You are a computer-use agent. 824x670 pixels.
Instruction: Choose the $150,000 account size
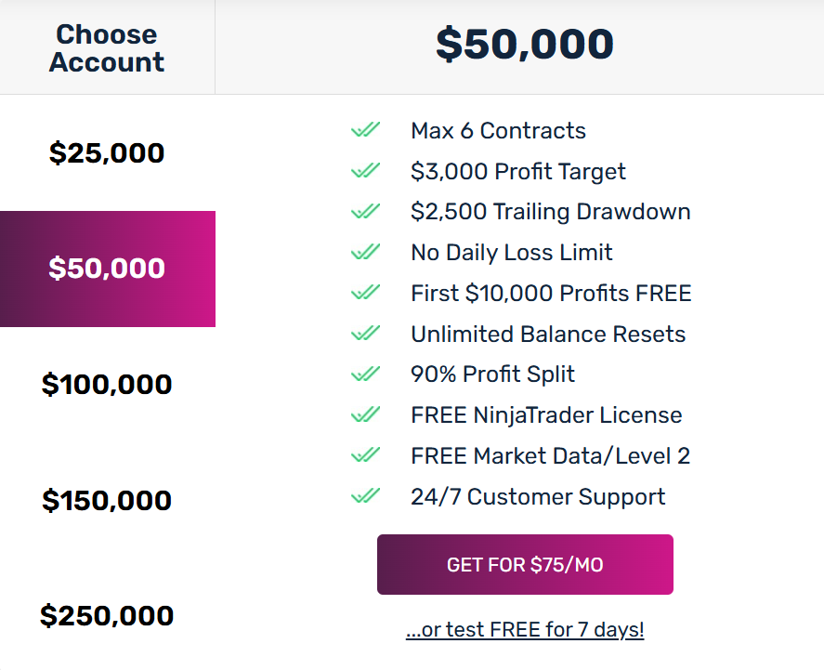click(107, 500)
